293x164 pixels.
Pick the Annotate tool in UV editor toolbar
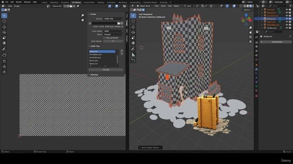[4, 49]
